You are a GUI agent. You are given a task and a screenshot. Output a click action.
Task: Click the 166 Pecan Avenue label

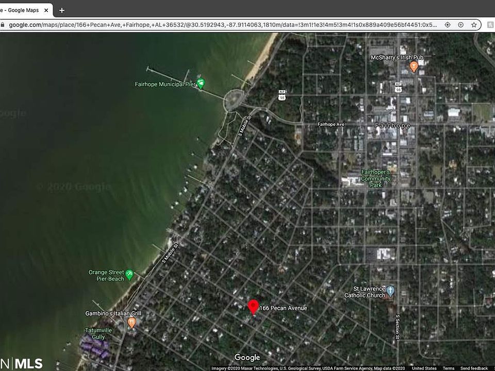coord(283,308)
